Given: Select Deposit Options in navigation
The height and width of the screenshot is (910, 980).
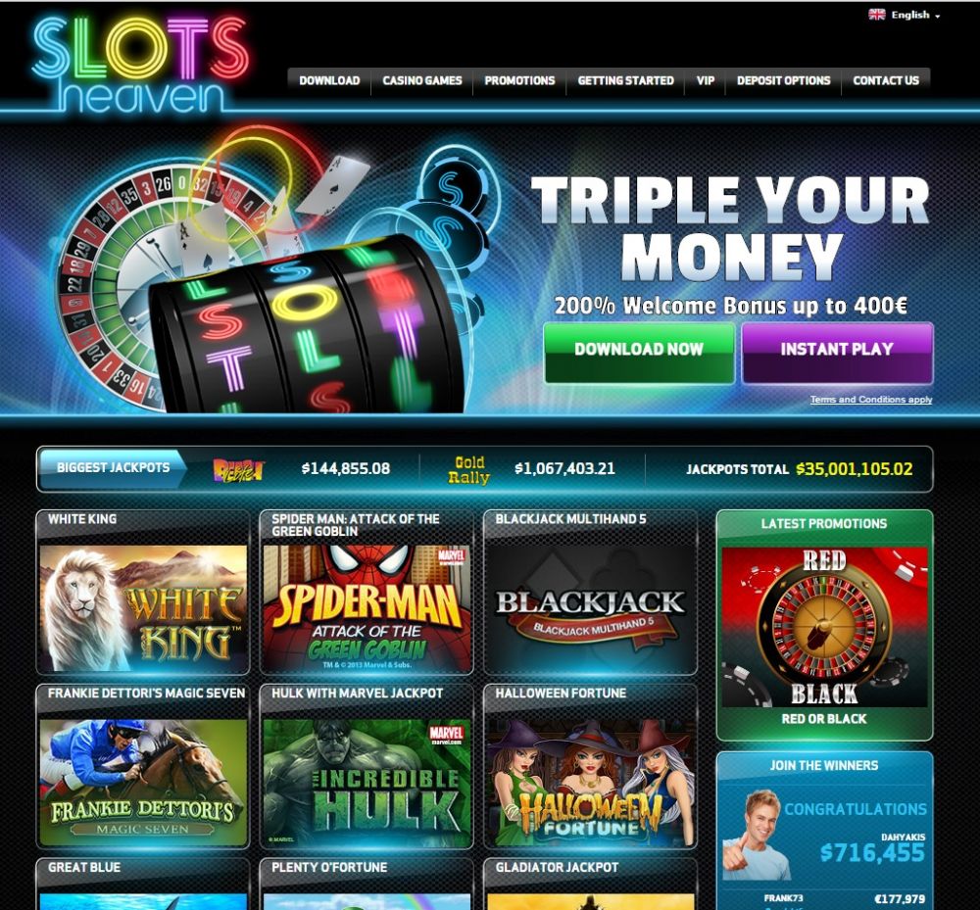Looking at the screenshot, I should (x=783, y=80).
